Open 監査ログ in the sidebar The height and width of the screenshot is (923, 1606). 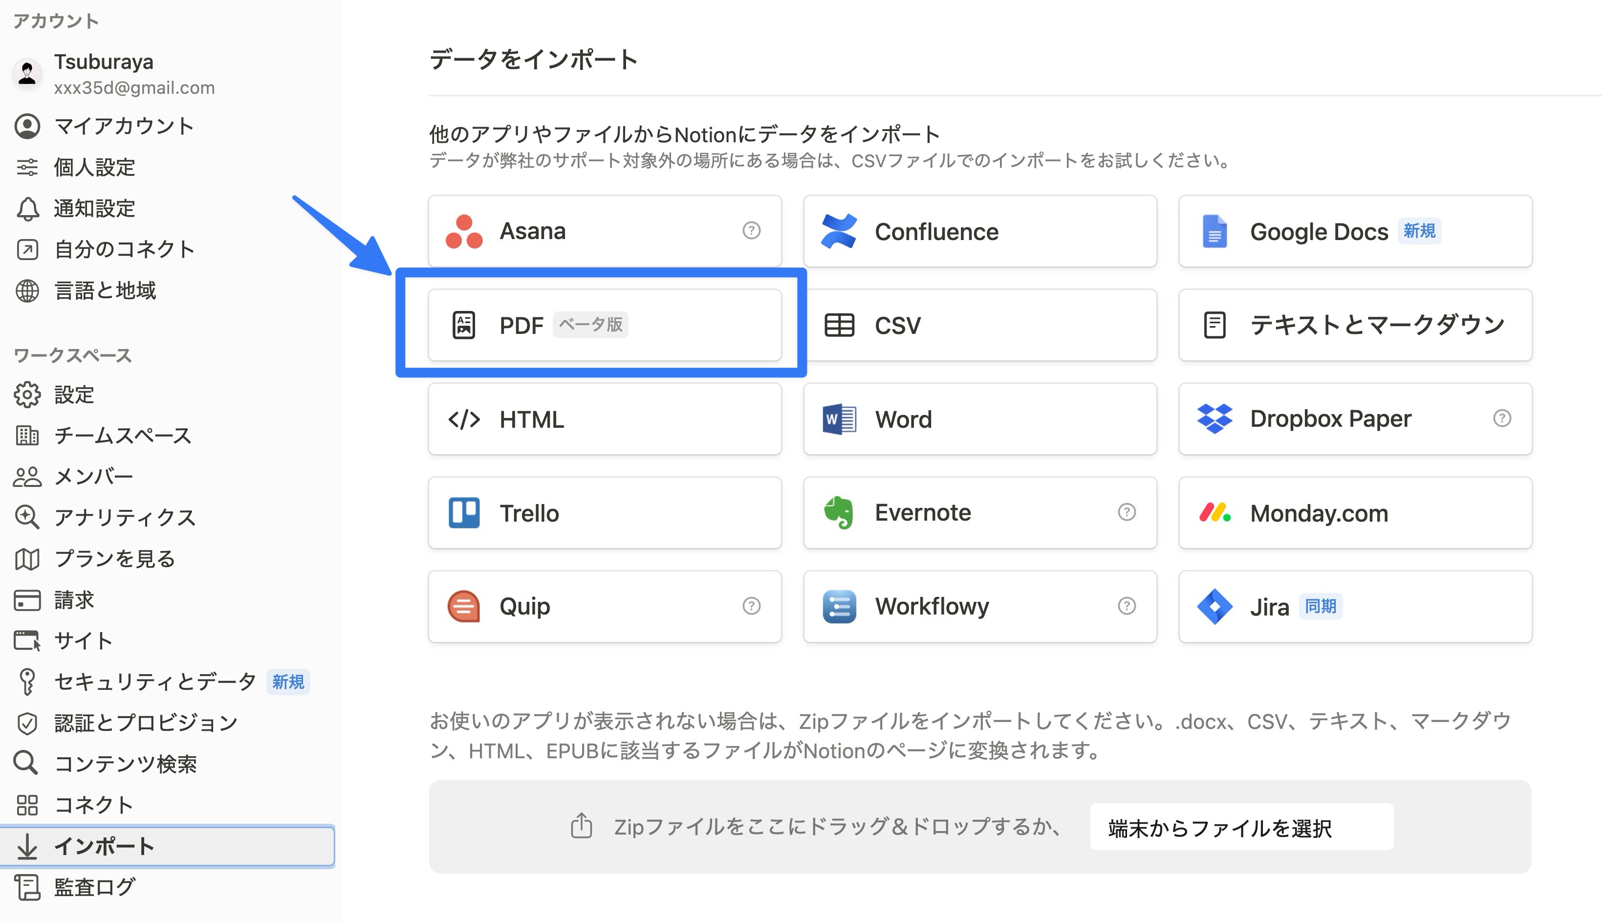(x=167, y=887)
